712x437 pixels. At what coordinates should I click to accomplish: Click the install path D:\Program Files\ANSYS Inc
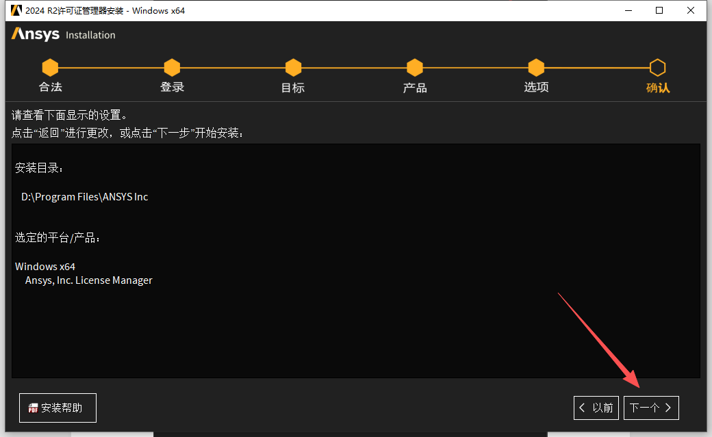[x=84, y=196]
